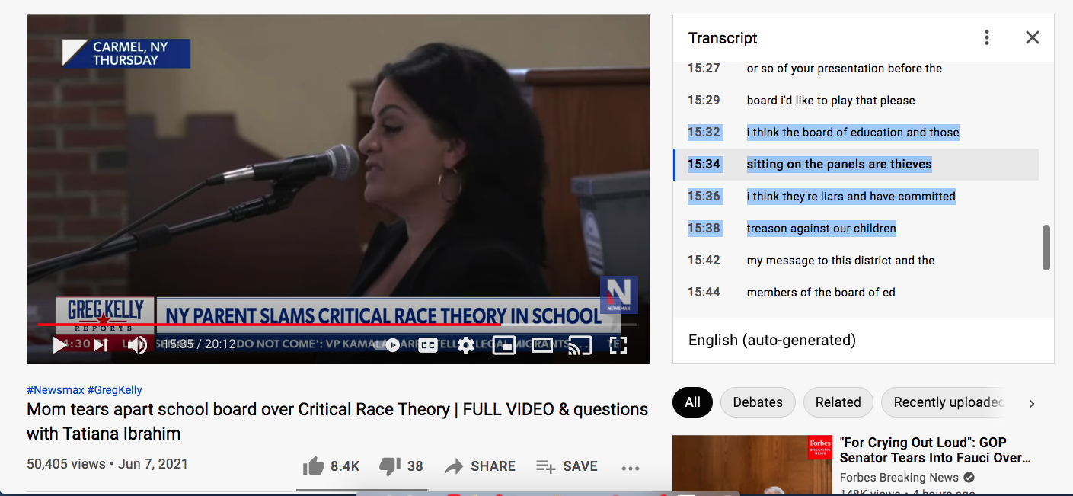Jump to line 'members of the board of ed'
This screenshot has width=1073, height=496.
(856, 293)
